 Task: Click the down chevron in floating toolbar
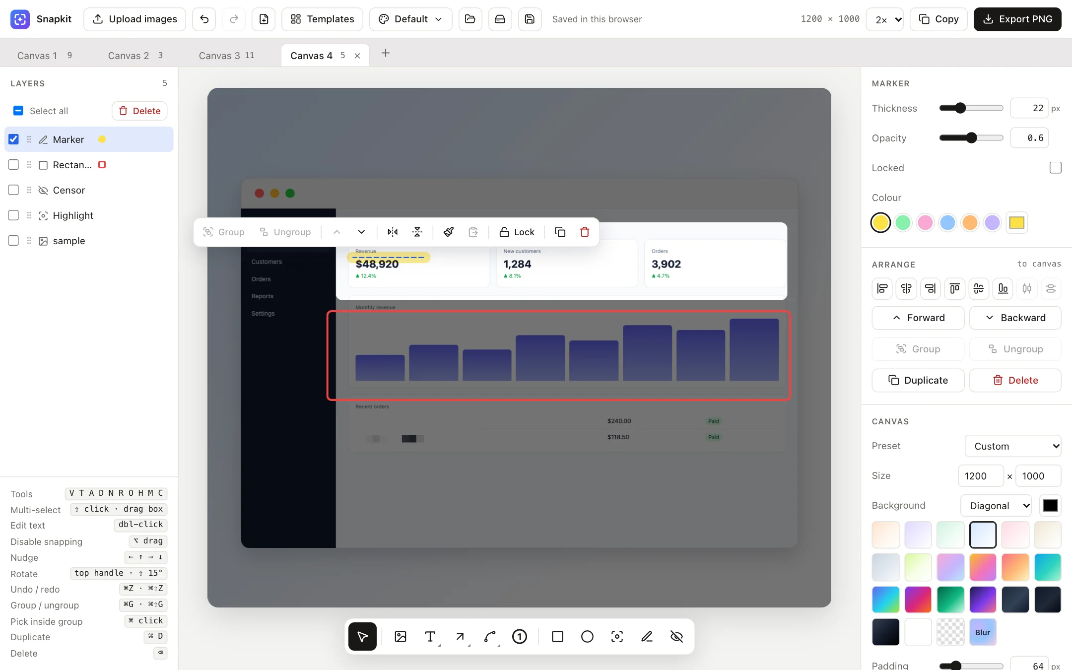coord(361,232)
